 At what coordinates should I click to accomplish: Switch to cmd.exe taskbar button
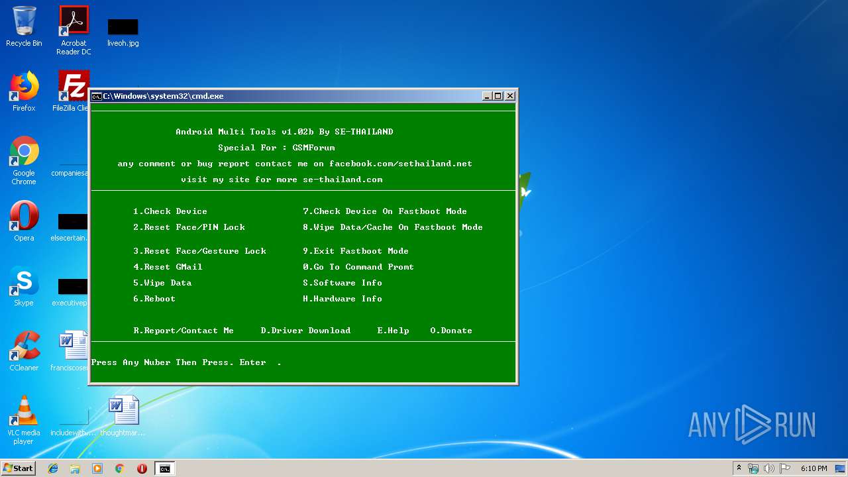point(164,468)
